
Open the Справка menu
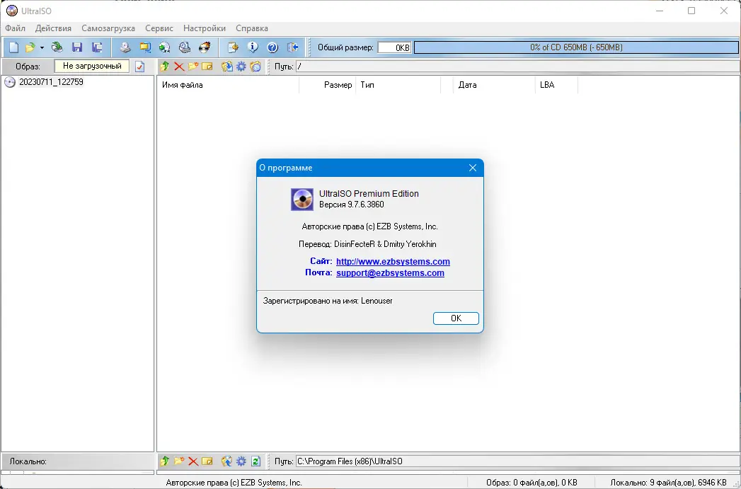(252, 28)
